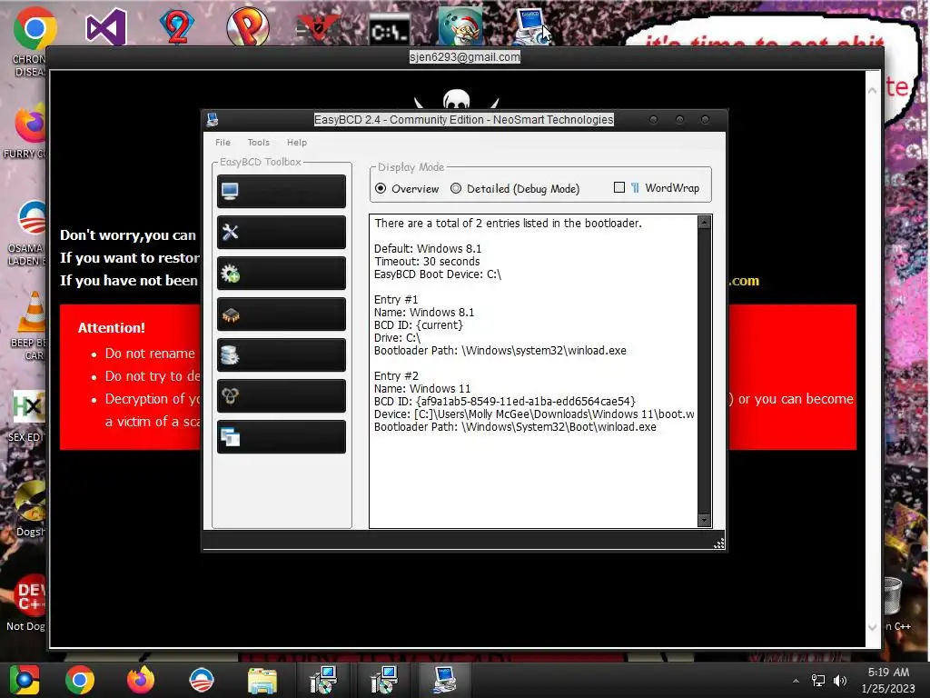Click Obama logo icon on taskbar
This screenshot has width=930, height=698.
201,680
